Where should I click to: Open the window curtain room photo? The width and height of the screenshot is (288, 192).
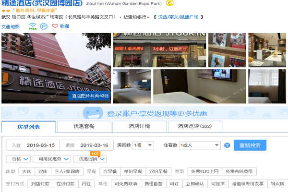coord(267,86)
